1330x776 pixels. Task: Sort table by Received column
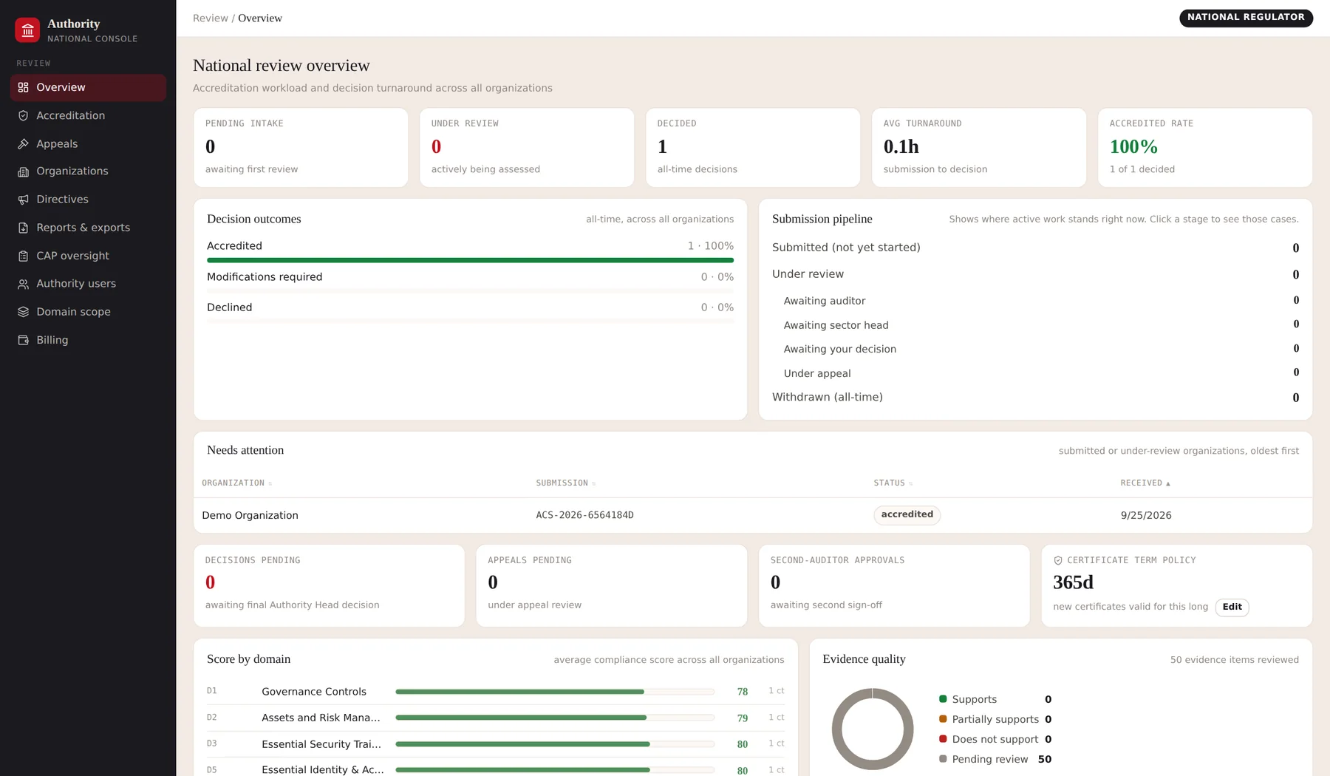point(1145,483)
